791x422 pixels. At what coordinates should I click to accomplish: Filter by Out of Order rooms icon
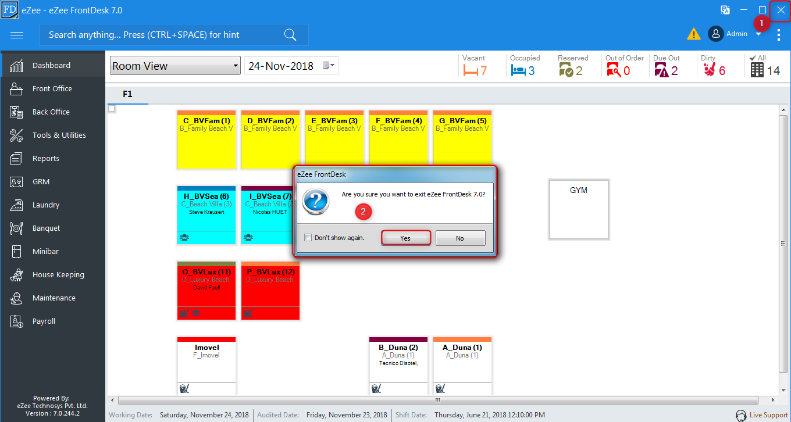pyautogui.click(x=614, y=70)
